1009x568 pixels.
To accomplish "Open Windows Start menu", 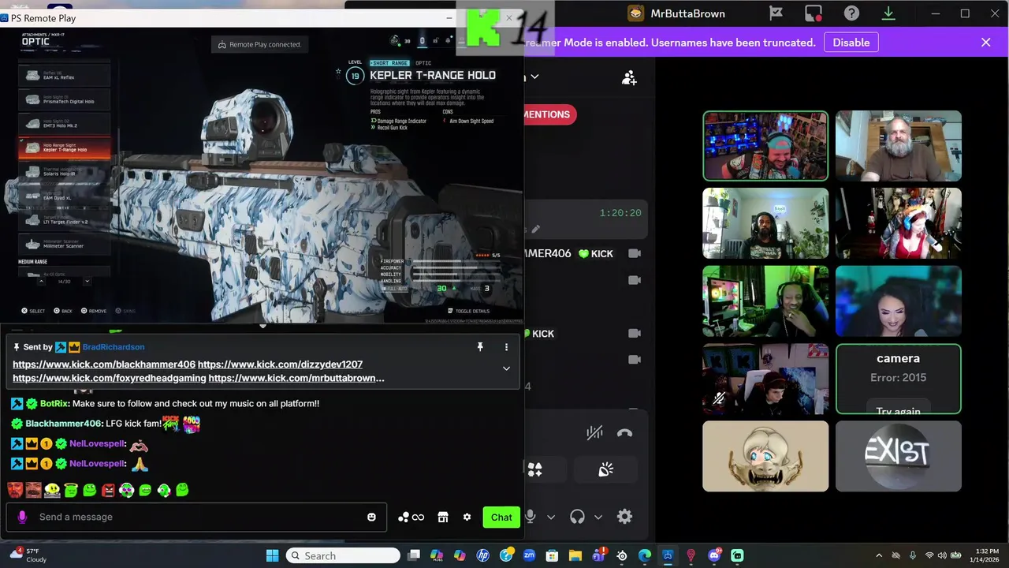I will coord(272,555).
